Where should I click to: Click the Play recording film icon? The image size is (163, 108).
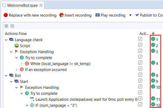click(x=98, y=15)
